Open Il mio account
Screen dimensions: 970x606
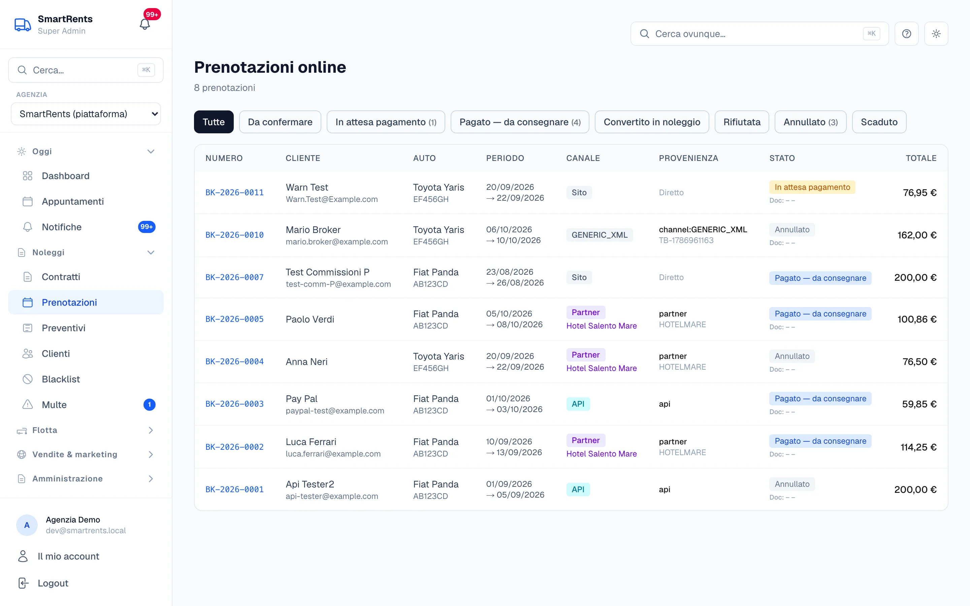[86, 556]
